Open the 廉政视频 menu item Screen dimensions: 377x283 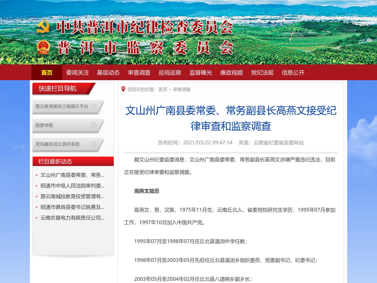232,72
